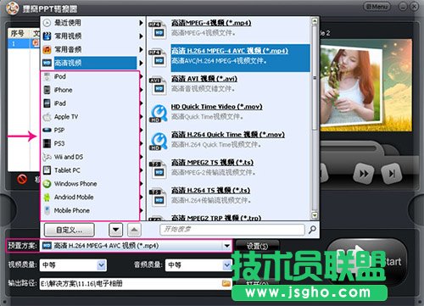Click the HD icon beside 高清视频
Viewport: 424px width, 306px height.
[x=47, y=63]
